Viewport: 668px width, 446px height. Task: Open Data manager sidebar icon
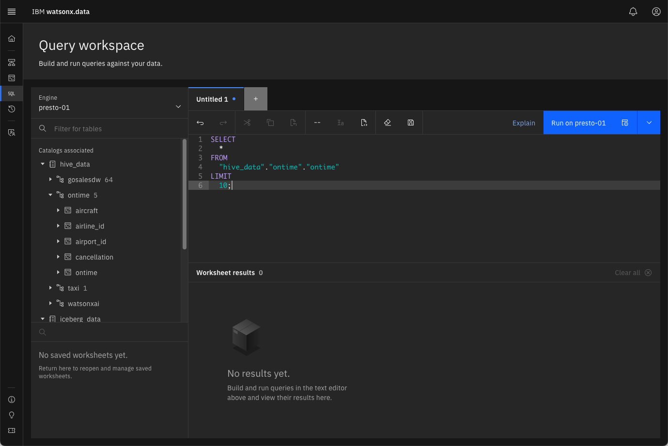[12, 78]
